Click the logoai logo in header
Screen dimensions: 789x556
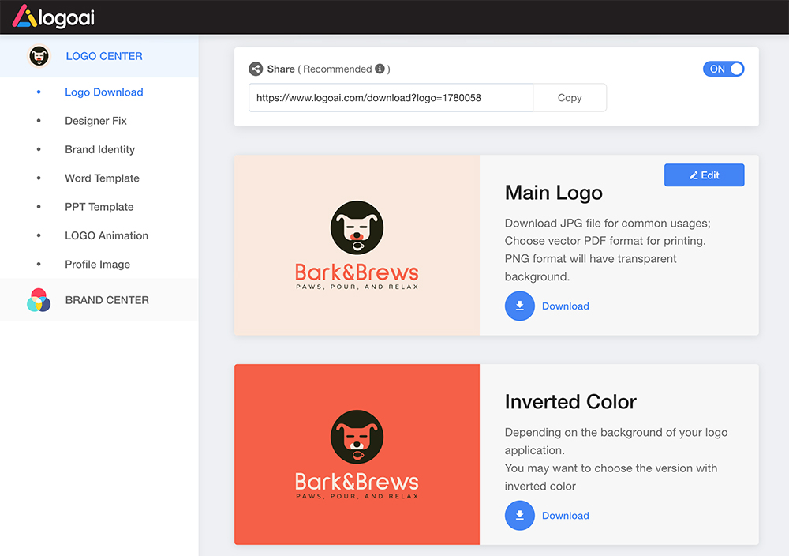[x=54, y=17]
